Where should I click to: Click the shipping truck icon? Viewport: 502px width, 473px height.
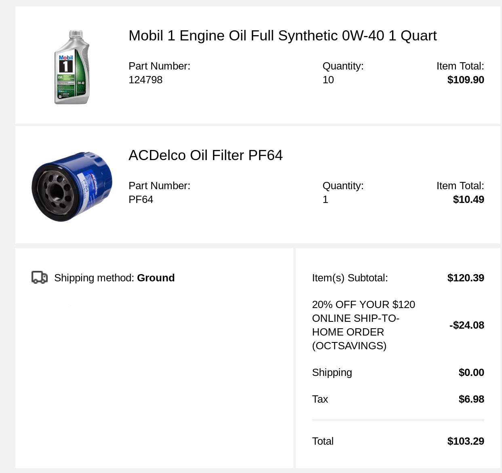coord(40,278)
